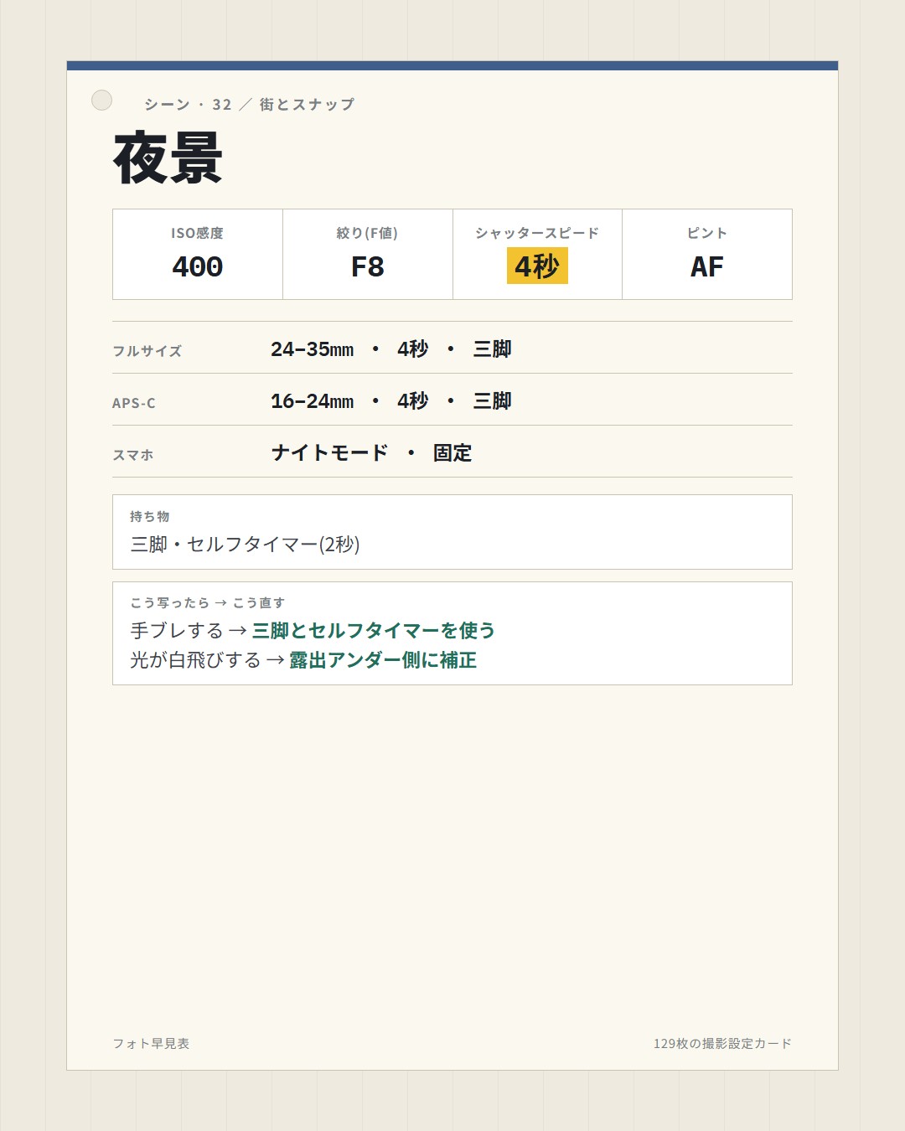The width and height of the screenshot is (905, 1131).
Task: Select the 夜景 card title
Action: pos(168,158)
